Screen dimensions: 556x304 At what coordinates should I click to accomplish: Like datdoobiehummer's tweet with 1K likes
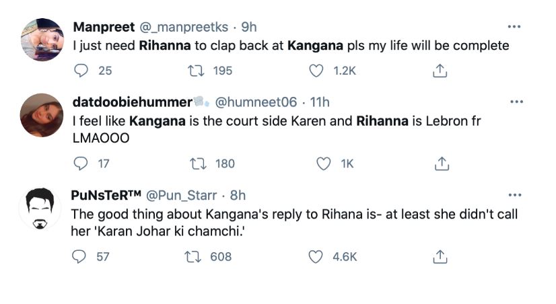324,163
